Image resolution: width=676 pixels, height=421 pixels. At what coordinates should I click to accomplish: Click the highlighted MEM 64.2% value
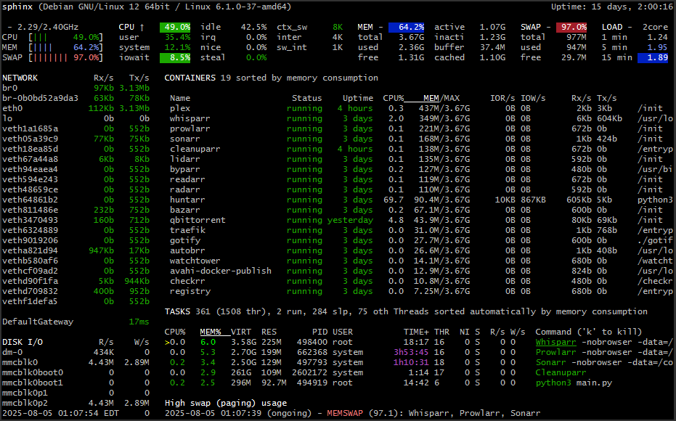[x=406, y=27]
